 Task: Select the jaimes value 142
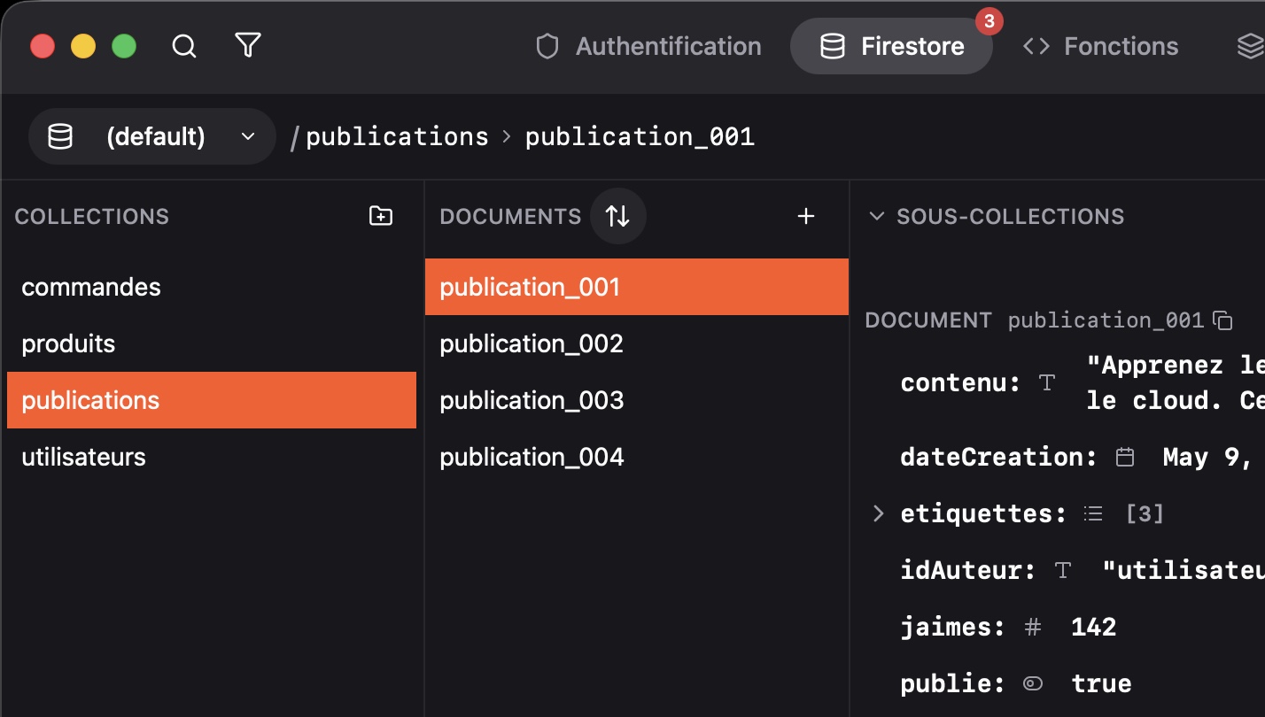(1094, 627)
